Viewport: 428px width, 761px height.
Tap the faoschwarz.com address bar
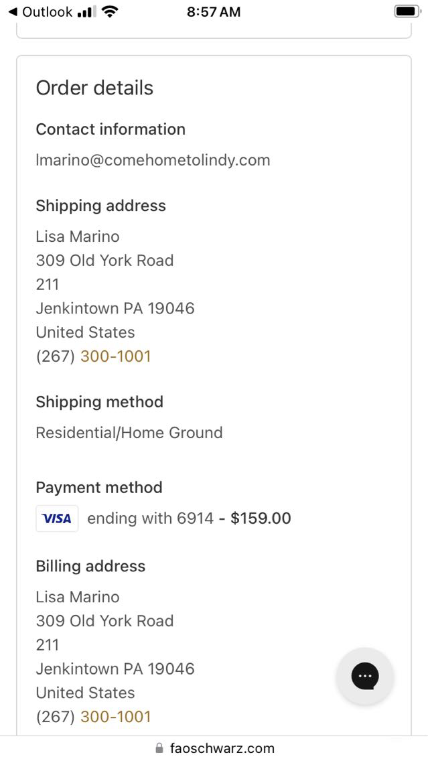[222, 748]
